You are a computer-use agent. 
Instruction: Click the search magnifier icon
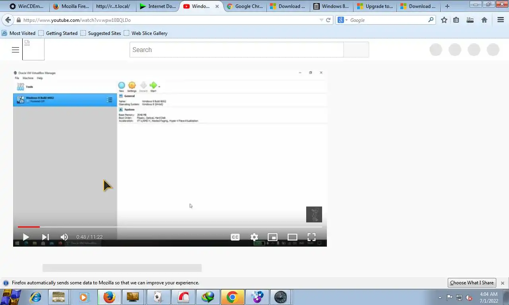click(431, 20)
